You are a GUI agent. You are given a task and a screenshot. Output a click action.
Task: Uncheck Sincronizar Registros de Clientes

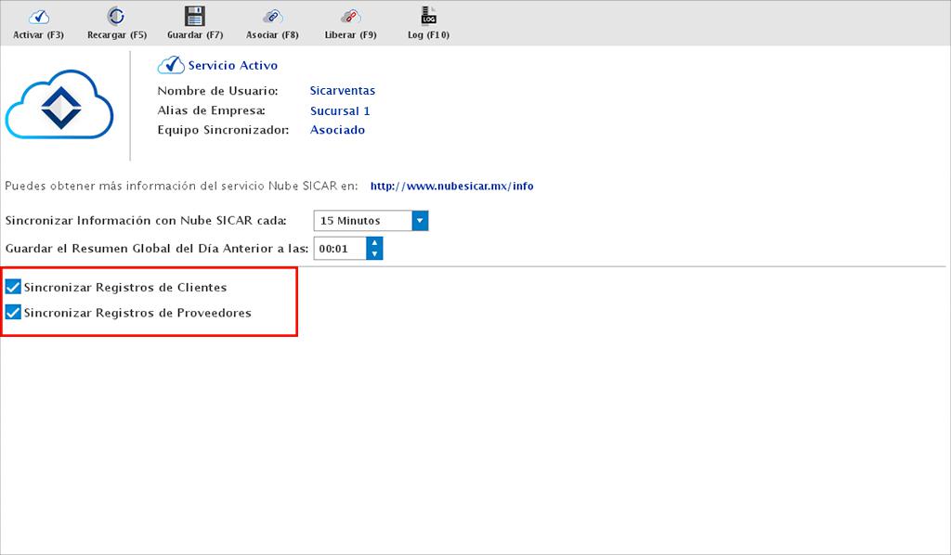pos(13,288)
